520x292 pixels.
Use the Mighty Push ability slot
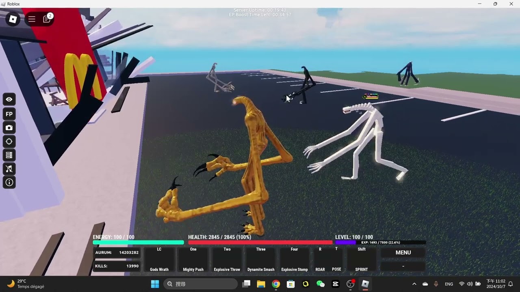click(x=193, y=260)
